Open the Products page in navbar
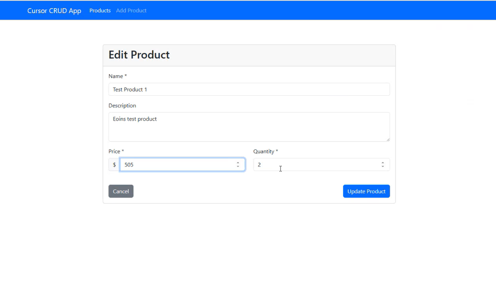Image resolution: width=496 pixels, height=281 pixels. point(100,11)
